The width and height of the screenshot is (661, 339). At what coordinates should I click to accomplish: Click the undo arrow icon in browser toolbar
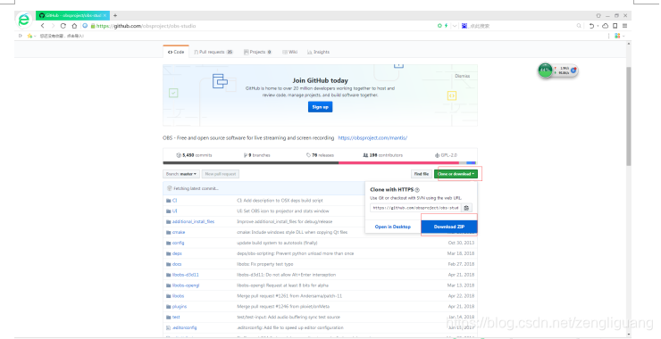pyautogui.click(x=591, y=26)
